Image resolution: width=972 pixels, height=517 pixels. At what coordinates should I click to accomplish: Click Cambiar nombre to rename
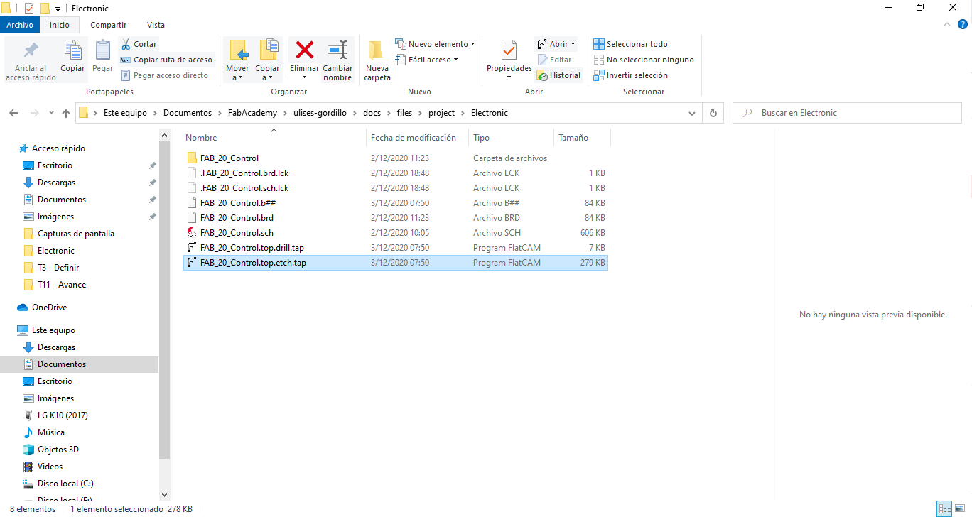[337, 60]
